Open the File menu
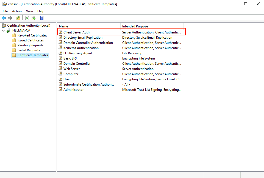Viewport: 264px width, 178px height. (x=5, y=11)
